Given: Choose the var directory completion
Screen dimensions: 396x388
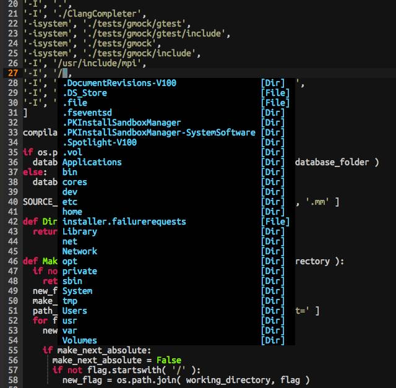Looking at the screenshot, I should click(176, 330).
